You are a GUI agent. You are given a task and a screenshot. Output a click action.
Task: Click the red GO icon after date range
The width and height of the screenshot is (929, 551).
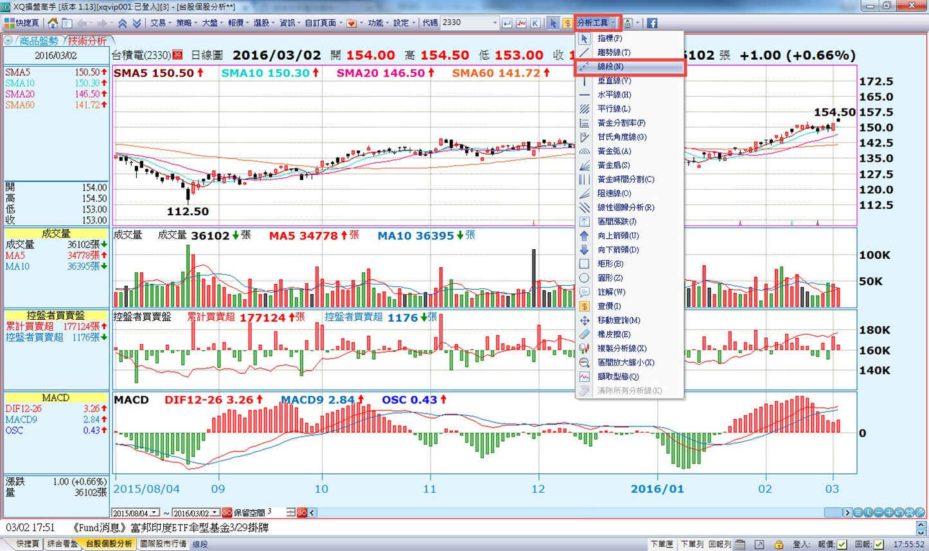(227, 512)
